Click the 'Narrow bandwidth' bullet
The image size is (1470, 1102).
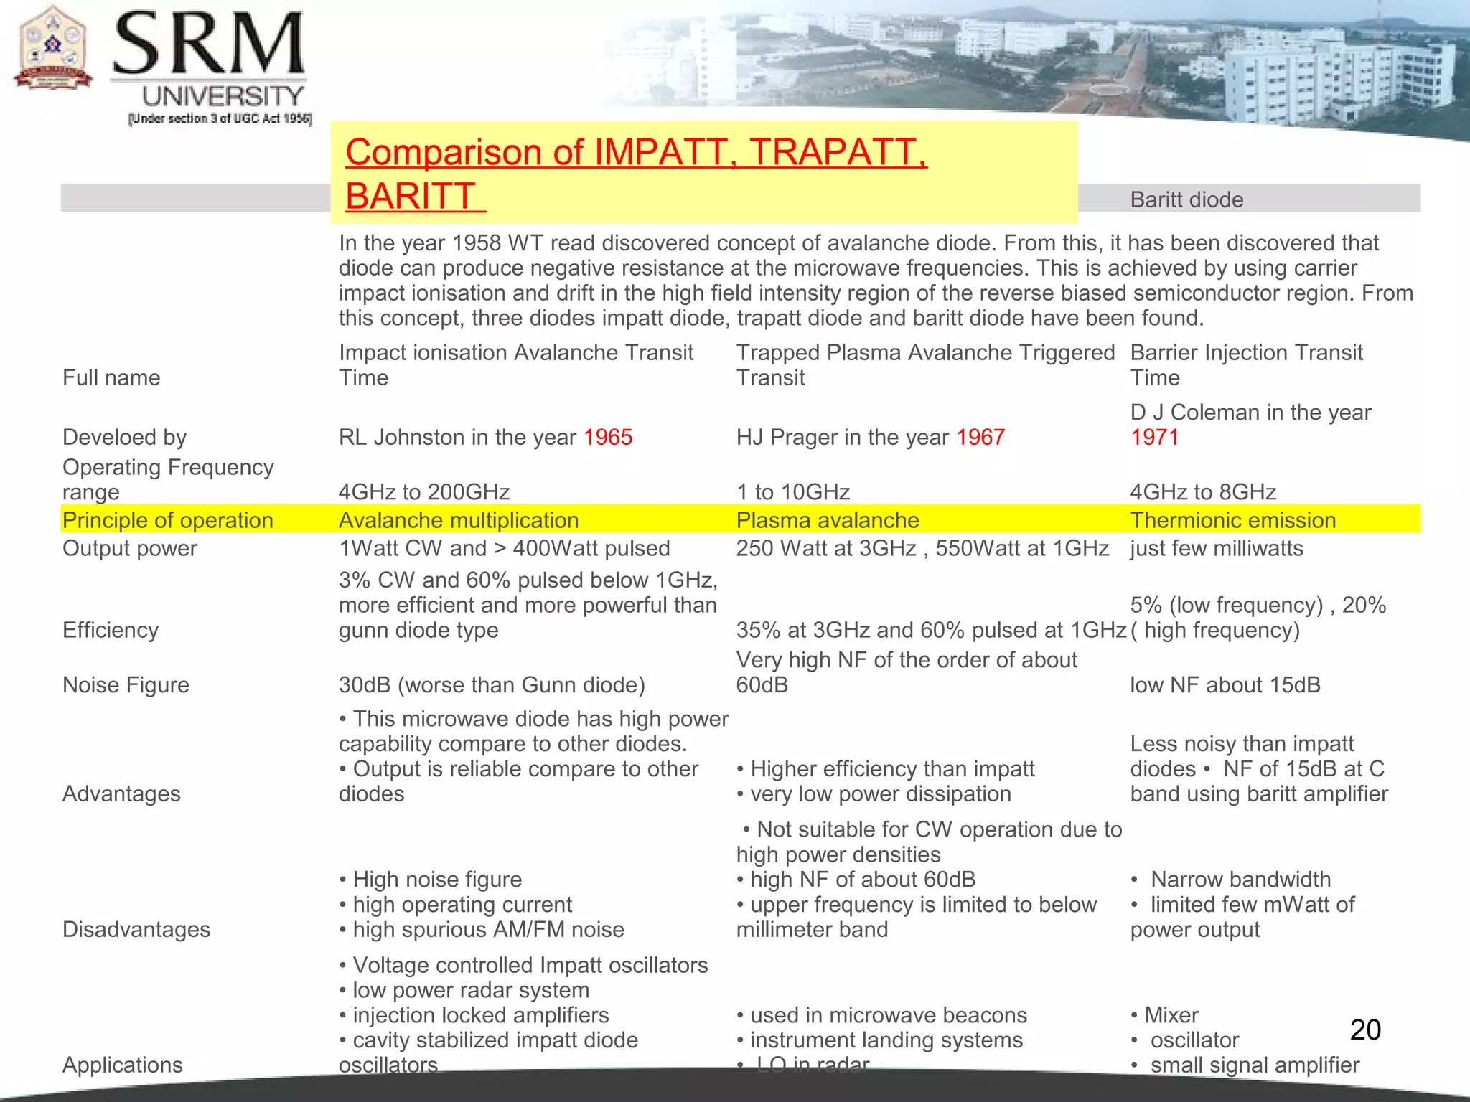(1231, 880)
